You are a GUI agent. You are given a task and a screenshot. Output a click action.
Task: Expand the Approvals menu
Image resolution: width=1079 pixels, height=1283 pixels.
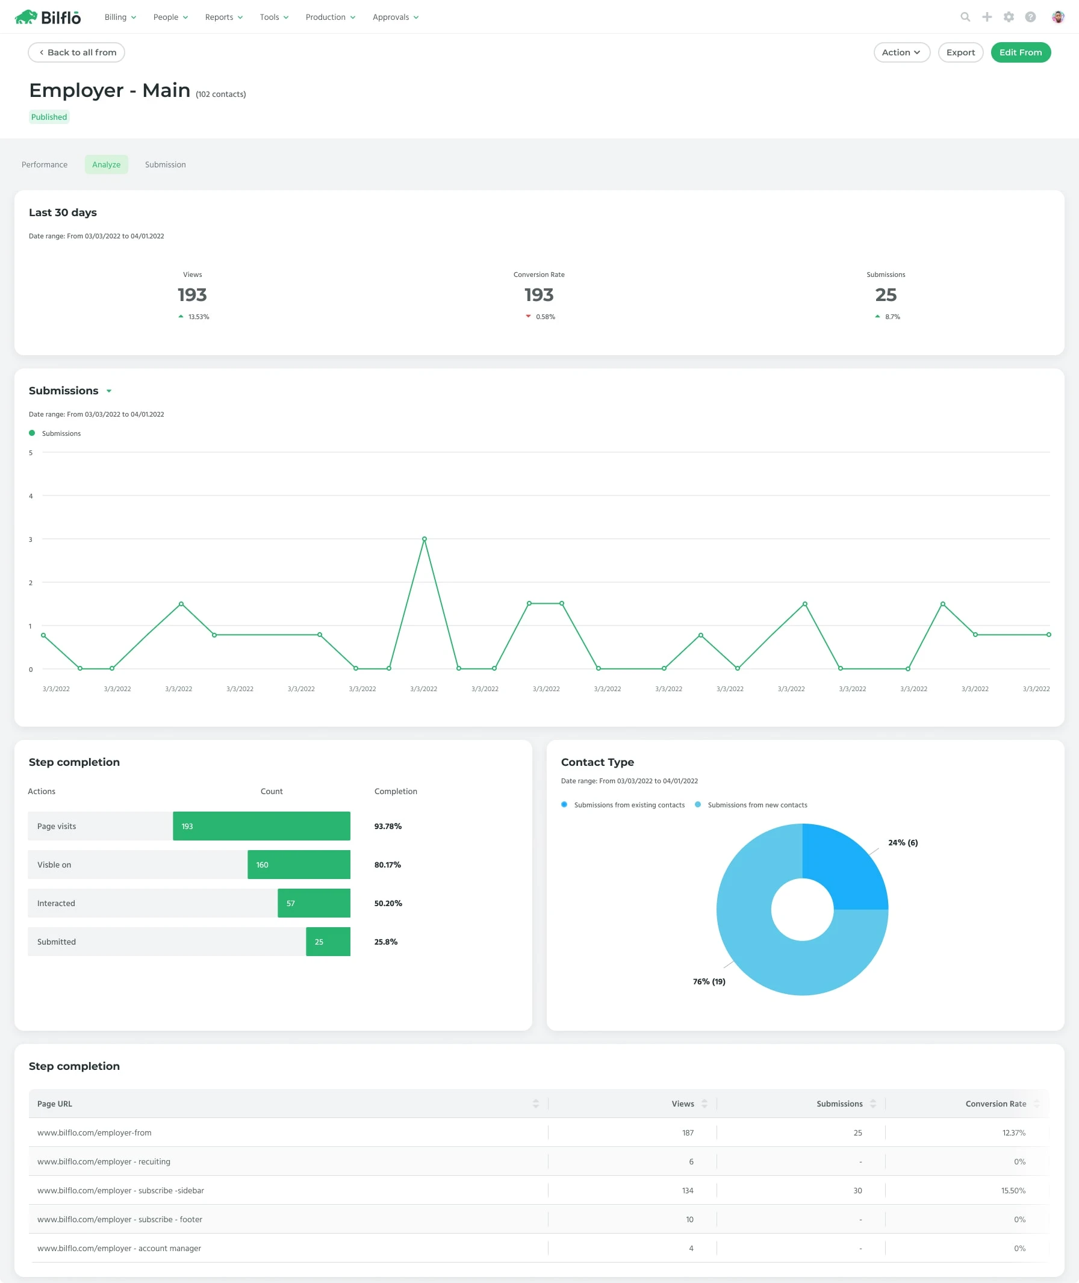pos(396,17)
